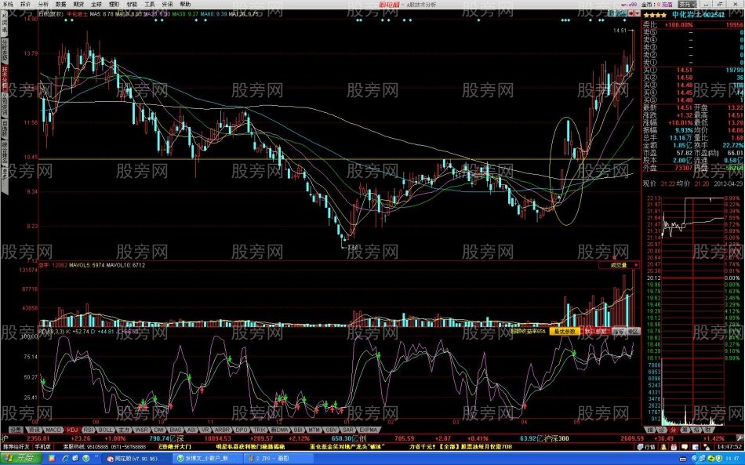Select the 财 tab under intraday chart
This screenshot has width=745, height=465.
click(x=707, y=430)
